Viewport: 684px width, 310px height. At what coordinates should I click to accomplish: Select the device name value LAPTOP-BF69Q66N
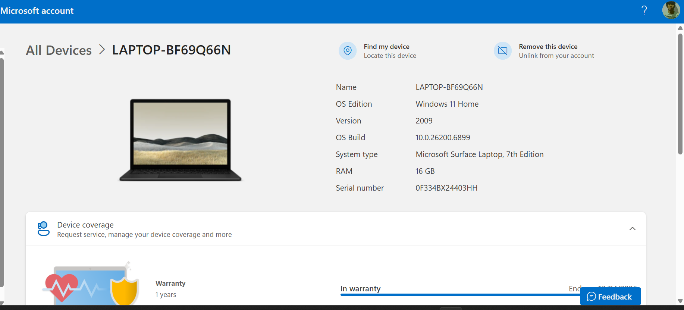[449, 87]
